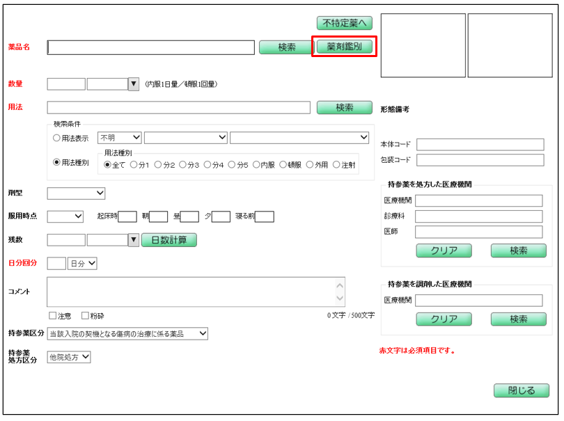Choose the 頓服 radio option
The width and height of the screenshot is (564, 421).
(x=283, y=165)
